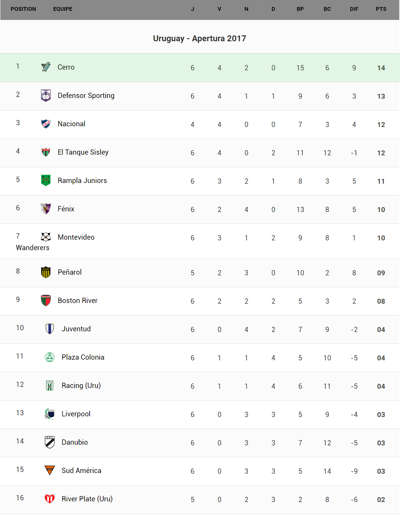Image resolution: width=400 pixels, height=515 pixels.
Task: Open the Fénix team link
Action: [66, 209]
